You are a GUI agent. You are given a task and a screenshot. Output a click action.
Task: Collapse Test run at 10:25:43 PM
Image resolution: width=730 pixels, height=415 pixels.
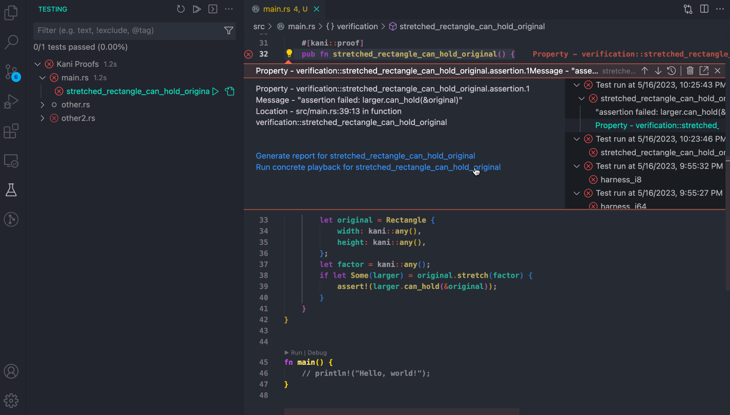tap(577, 85)
